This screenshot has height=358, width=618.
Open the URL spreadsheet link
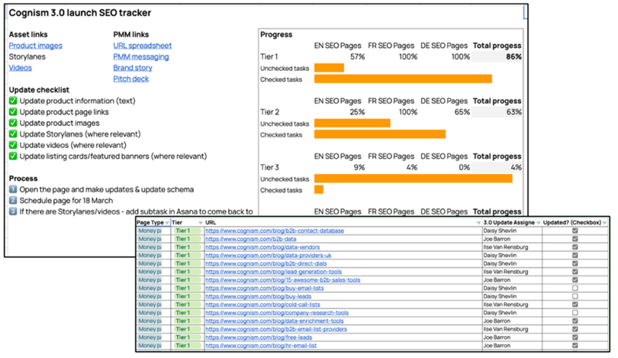(x=142, y=46)
